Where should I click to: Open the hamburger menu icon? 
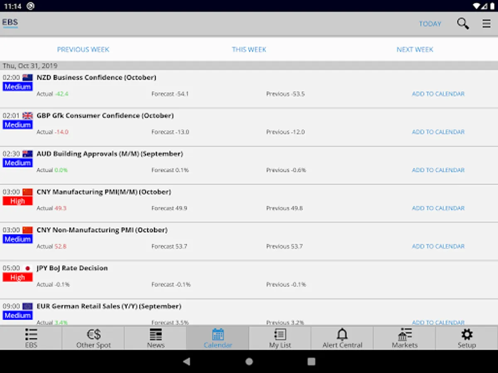pos(486,24)
